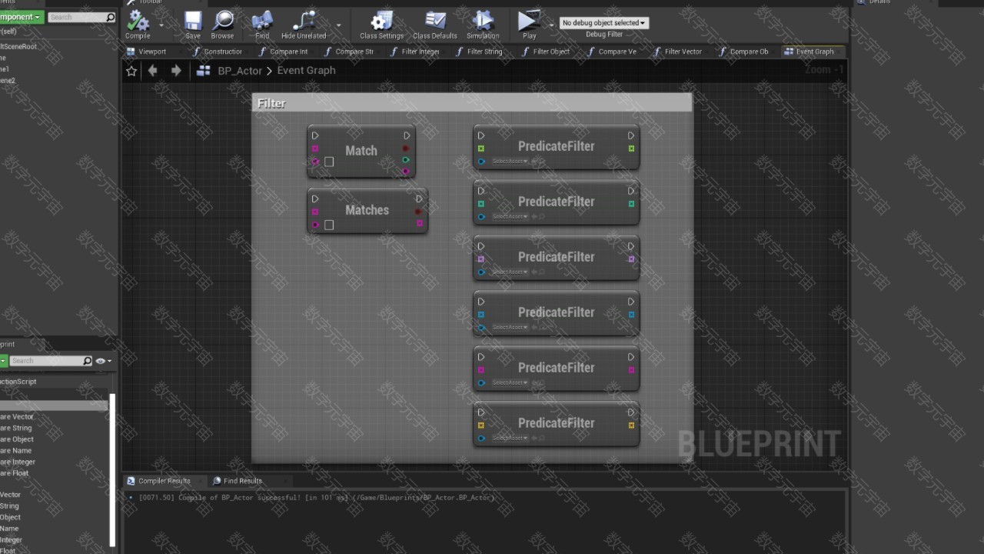
Task: Open Select Asset on yellow PredicateFilter node
Action: point(510,439)
